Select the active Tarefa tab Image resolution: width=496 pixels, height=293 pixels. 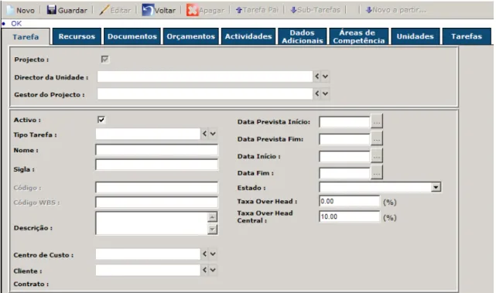[26, 36]
